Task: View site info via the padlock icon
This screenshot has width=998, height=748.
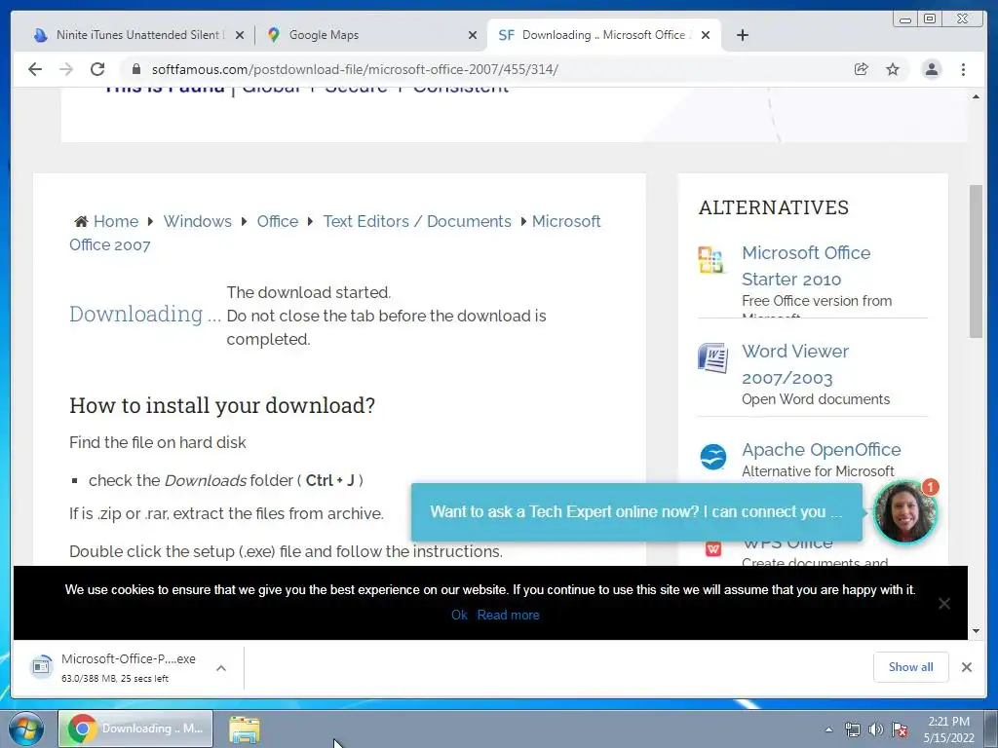Action: (135, 69)
